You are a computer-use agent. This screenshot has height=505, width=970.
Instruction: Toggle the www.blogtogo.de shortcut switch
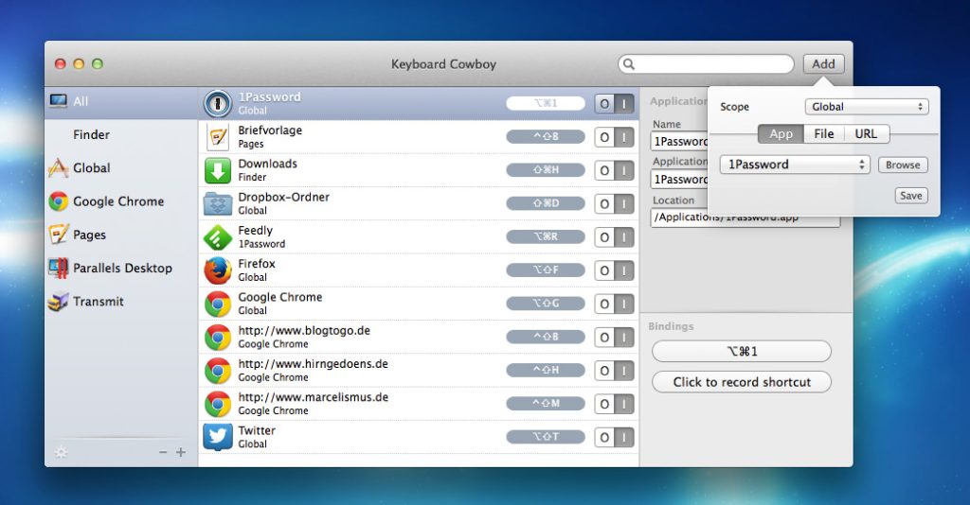pos(614,337)
